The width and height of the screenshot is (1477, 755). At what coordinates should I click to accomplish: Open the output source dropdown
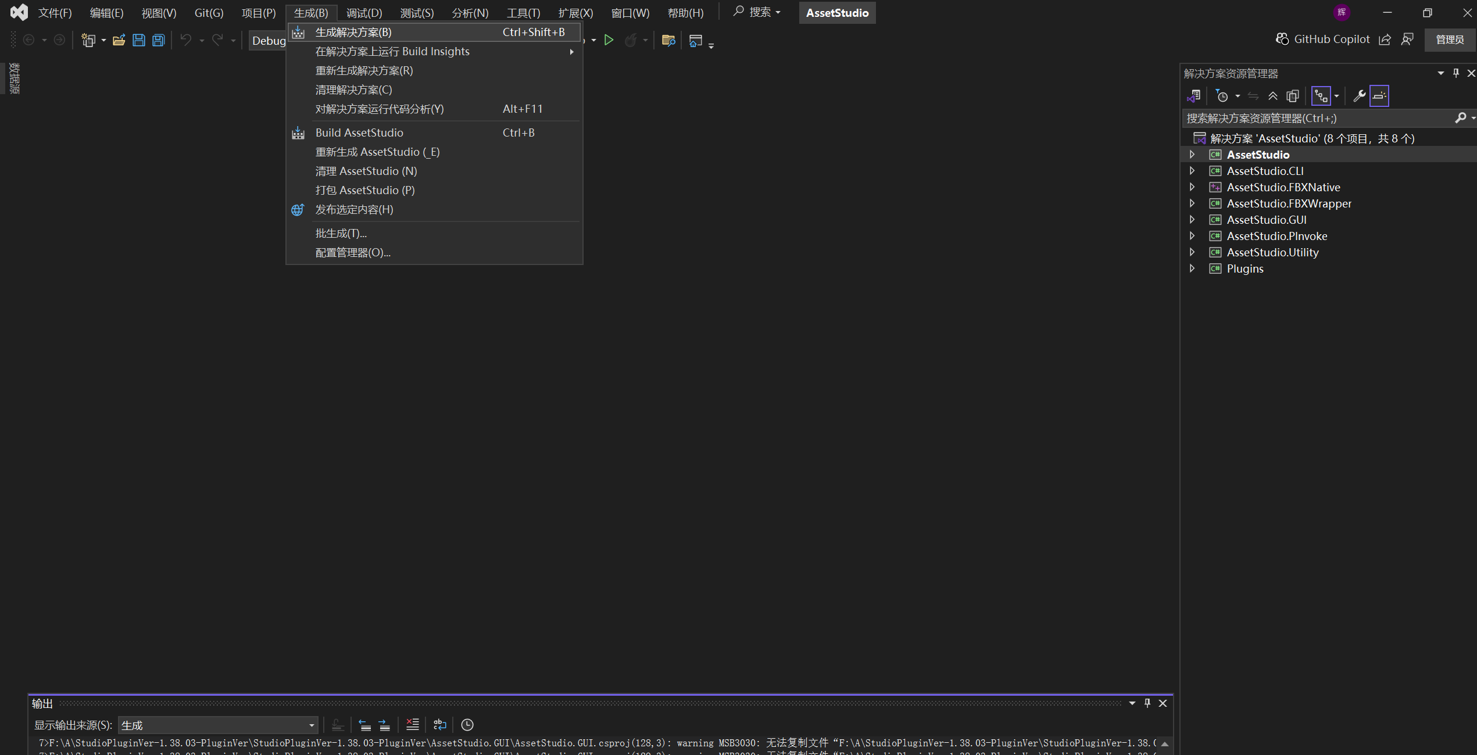tap(217, 725)
